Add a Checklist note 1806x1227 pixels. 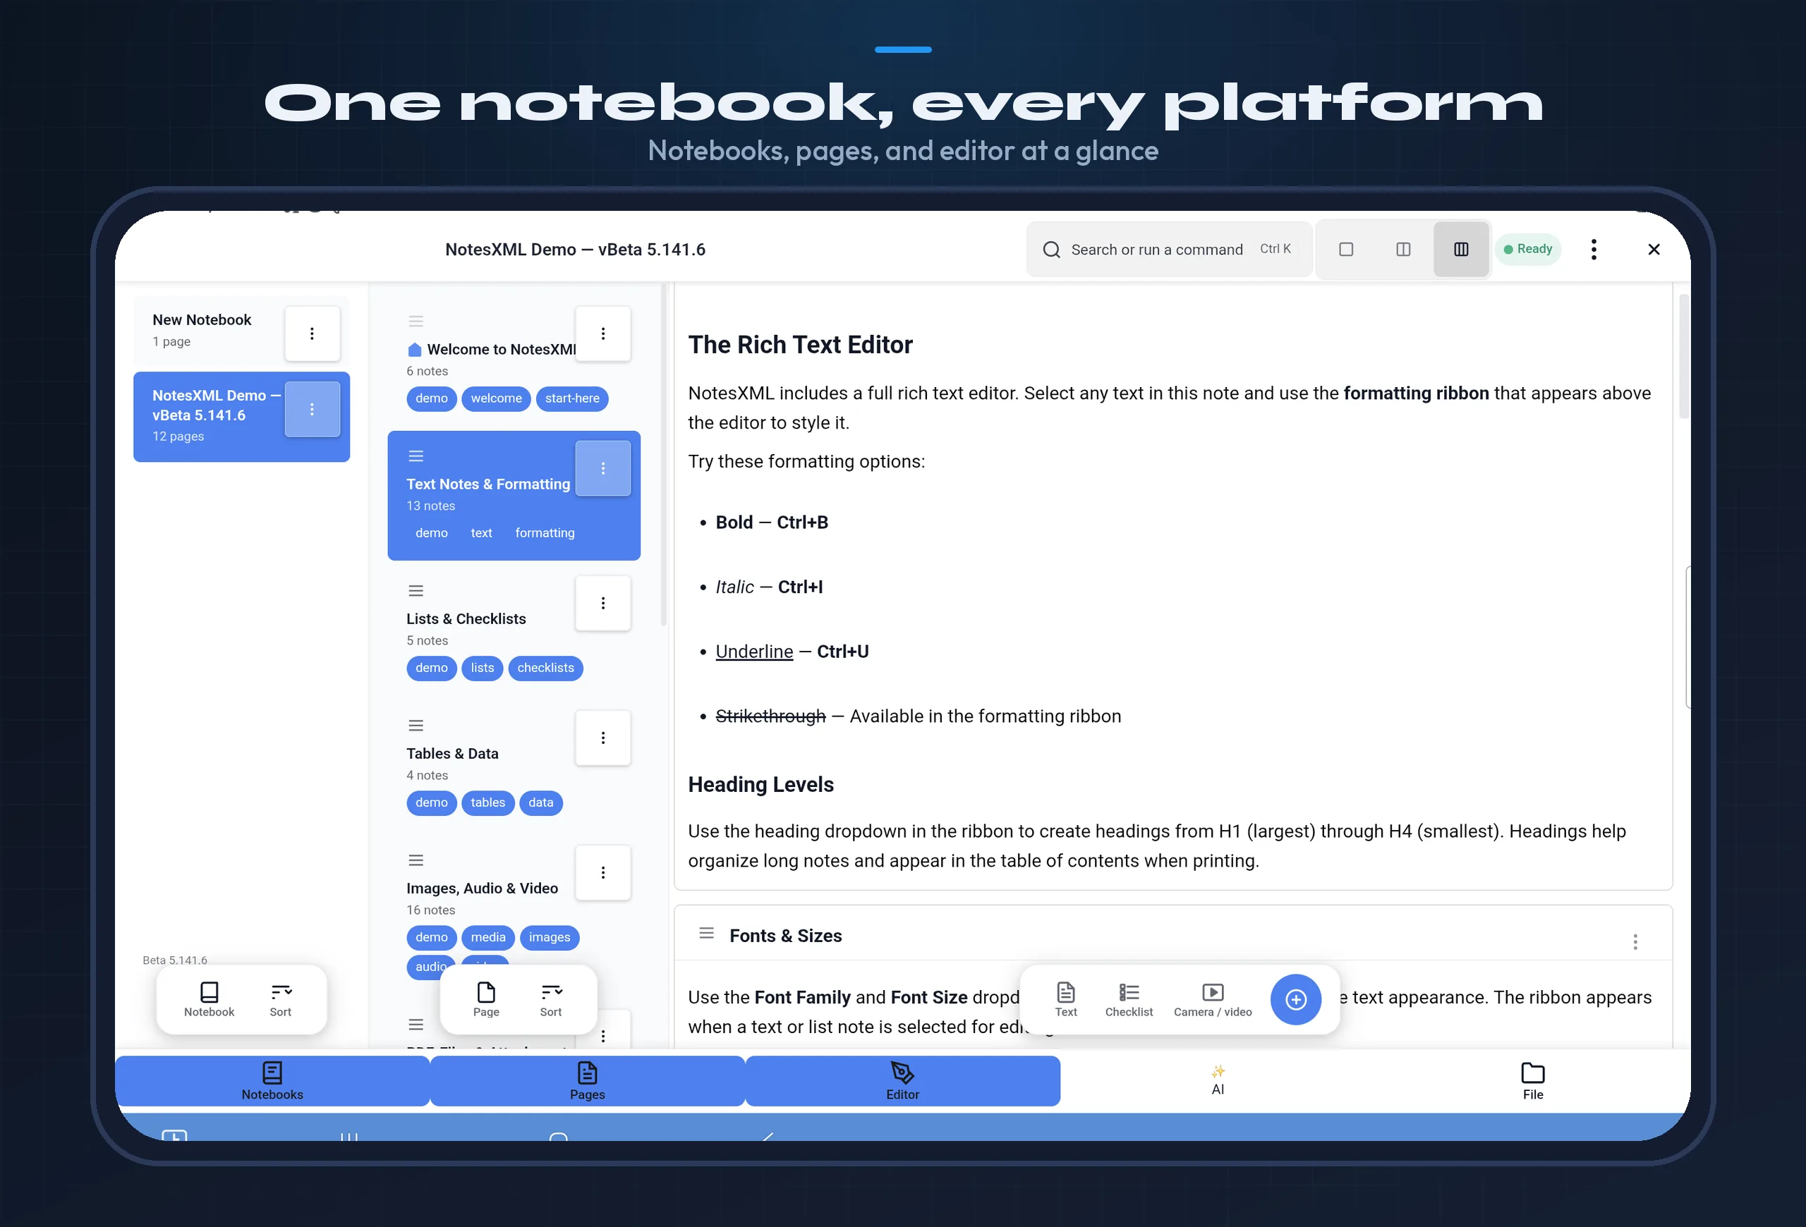tap(1128, 999)
